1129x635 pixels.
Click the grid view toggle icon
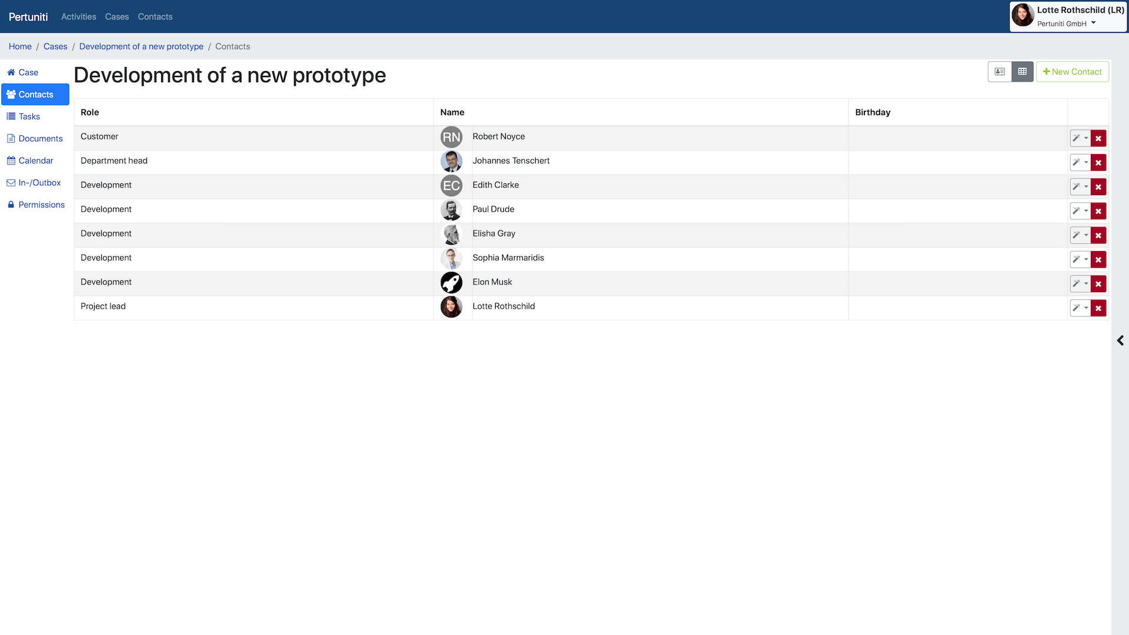(1022, 71)
